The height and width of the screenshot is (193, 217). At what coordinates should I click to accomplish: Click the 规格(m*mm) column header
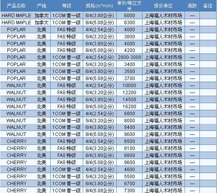(x=100, y=6)
